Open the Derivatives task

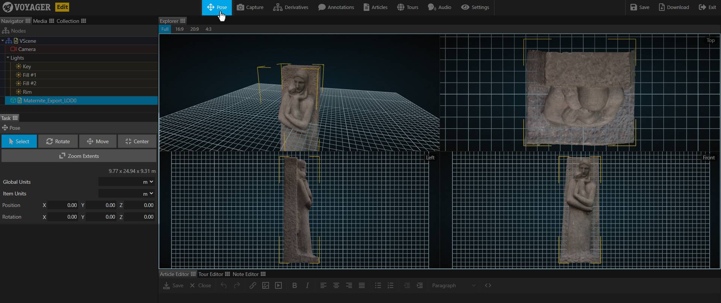pyautogui.click(x=291, y=7)
